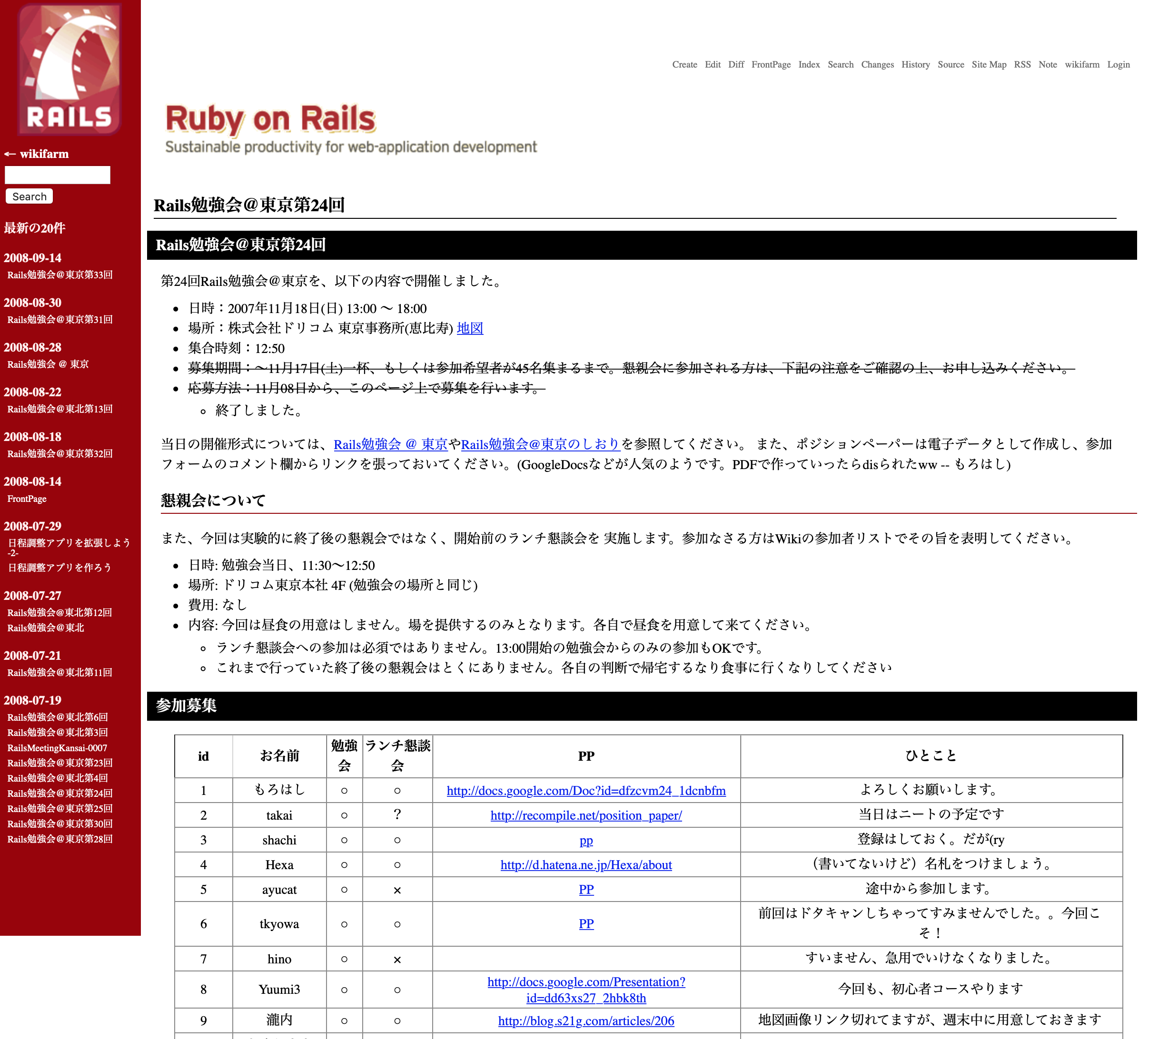Open the Create menu link
This screenshot has height=1039, width=1149.
[684, 64]
